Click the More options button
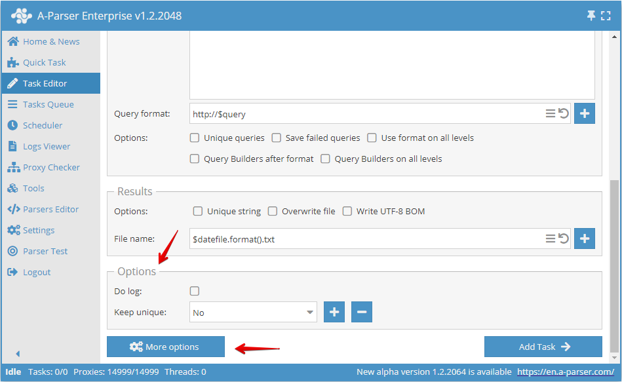Viewport: 622px width, 382px height. click(x=165, y=347)
